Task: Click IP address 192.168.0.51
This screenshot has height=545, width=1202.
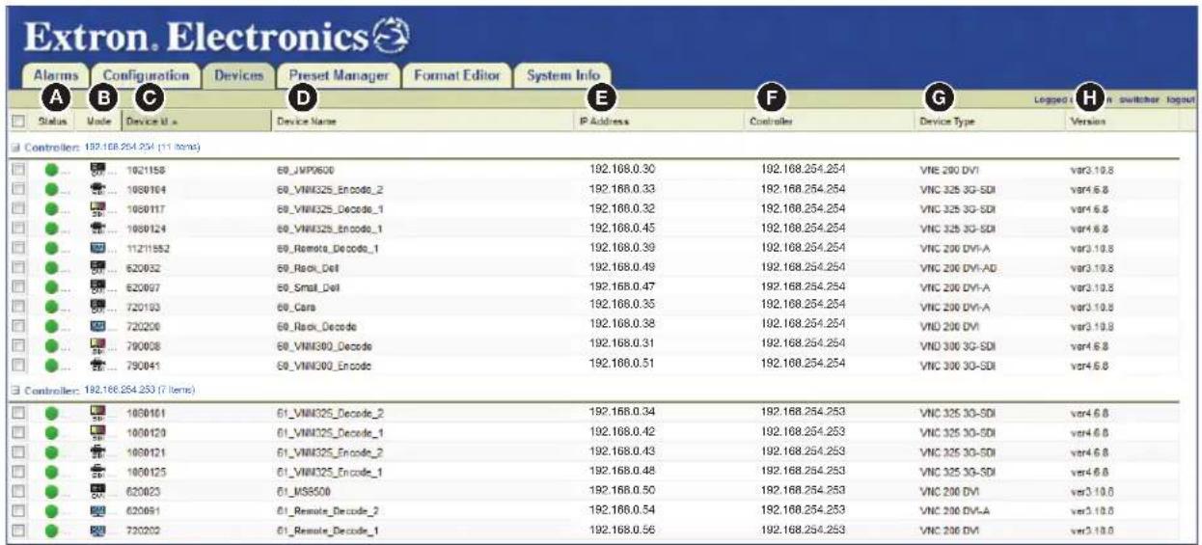Action: (623, 365)
